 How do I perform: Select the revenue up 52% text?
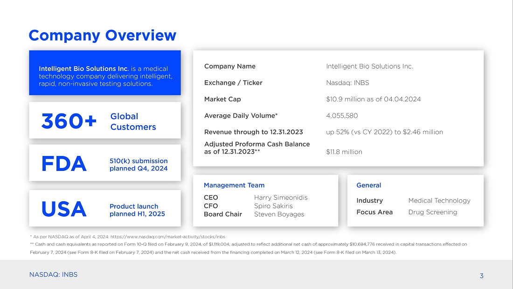point(384,132)
